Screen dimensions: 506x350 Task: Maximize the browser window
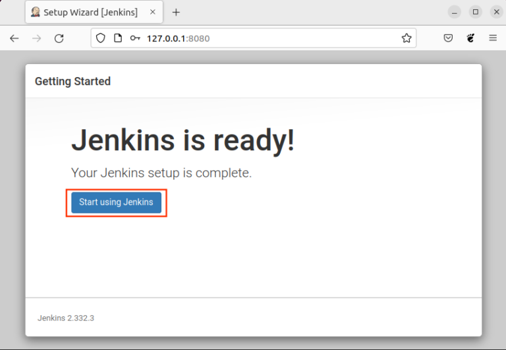tap(475, 13)
